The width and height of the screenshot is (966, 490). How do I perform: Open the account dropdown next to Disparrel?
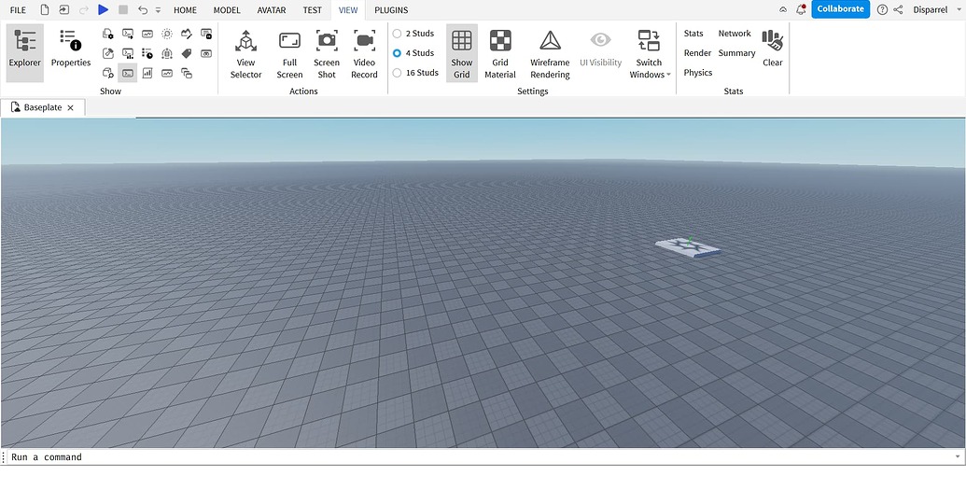(x=959, y=10)
